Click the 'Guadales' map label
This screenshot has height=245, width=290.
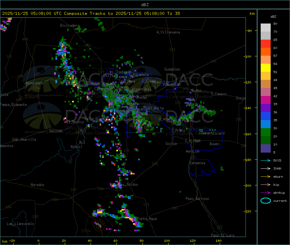tap(172, 69)
